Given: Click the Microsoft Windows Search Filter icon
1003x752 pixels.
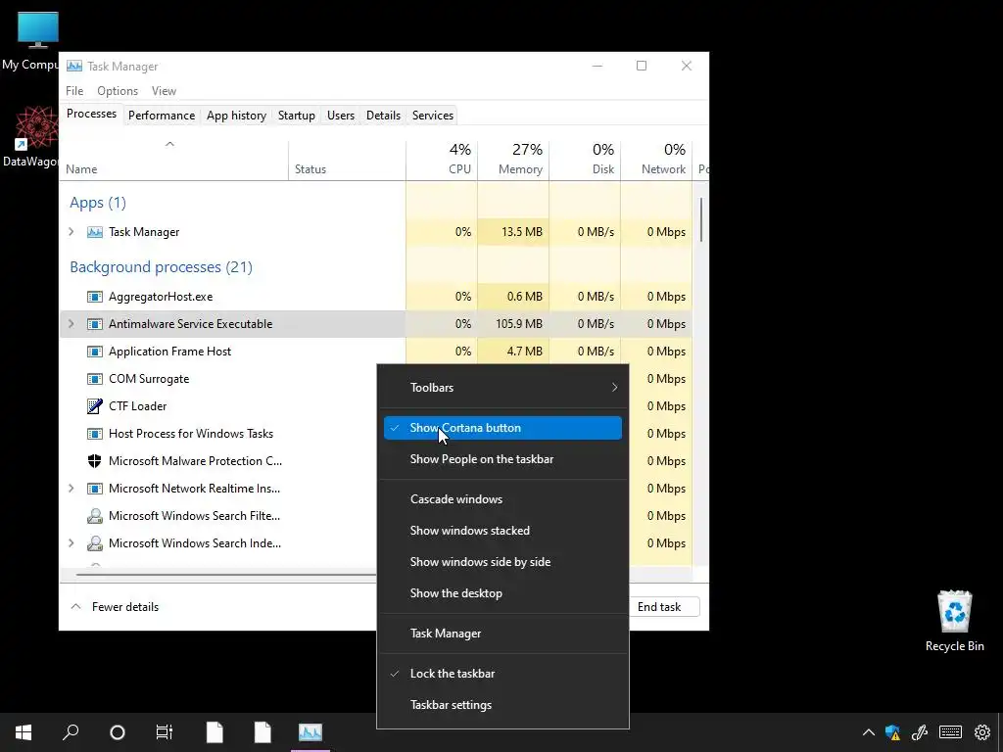Looking at the screenshot, I should click(95, 516).
